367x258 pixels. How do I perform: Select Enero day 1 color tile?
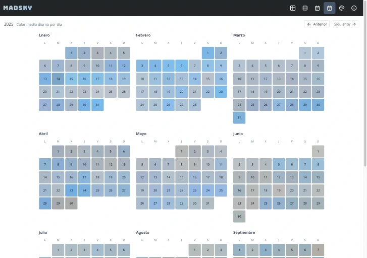[x=71, y=53]
